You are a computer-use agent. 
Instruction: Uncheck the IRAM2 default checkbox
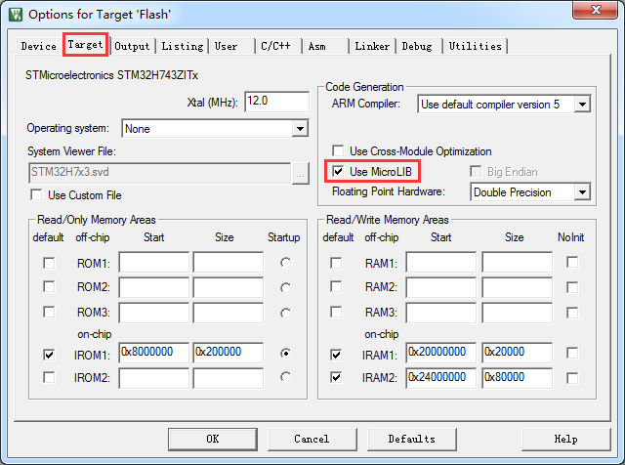[336, 377]
